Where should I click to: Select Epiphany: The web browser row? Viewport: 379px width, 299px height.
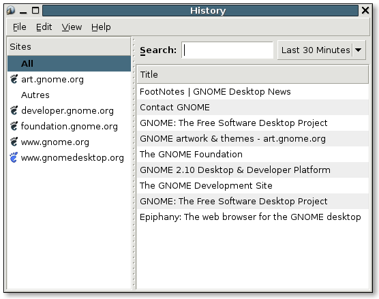253,217
